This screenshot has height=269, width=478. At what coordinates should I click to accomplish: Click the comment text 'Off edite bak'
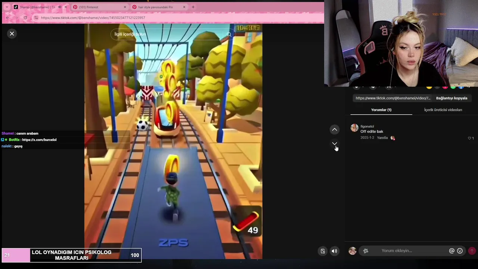372,132
